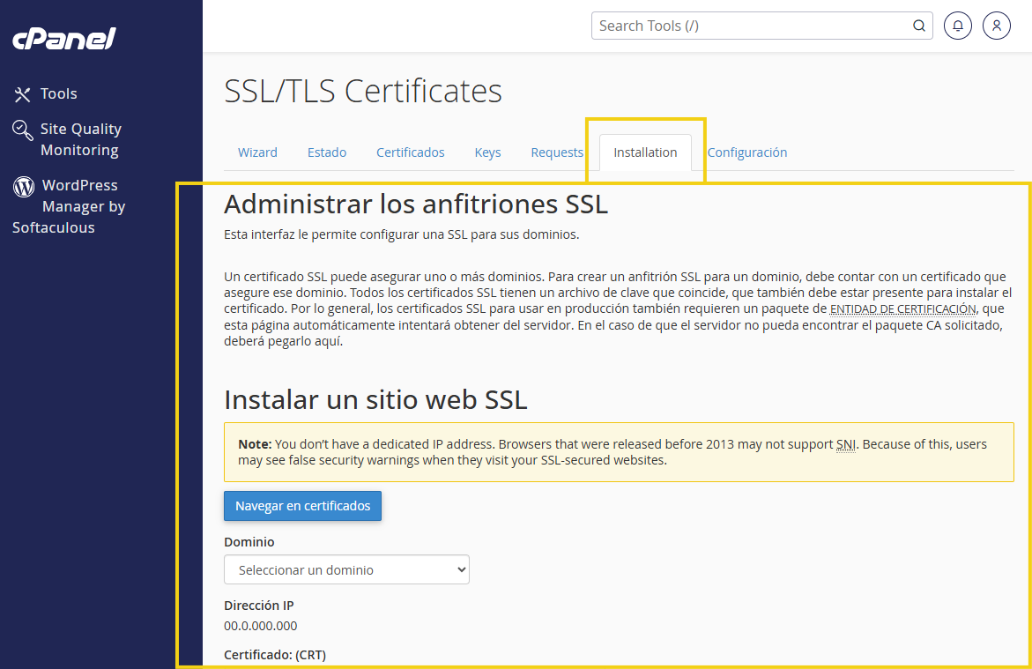The height and width of the screenshot is (669, 1032).
Task: Click the Tools wrench icon in sidebar
Action: (x=22, y=94)
